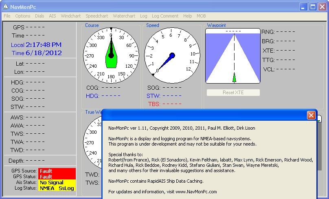Open the Log Comment menu
The width and height of the screenshot is (329, 199).
click(x=165, y=16)
